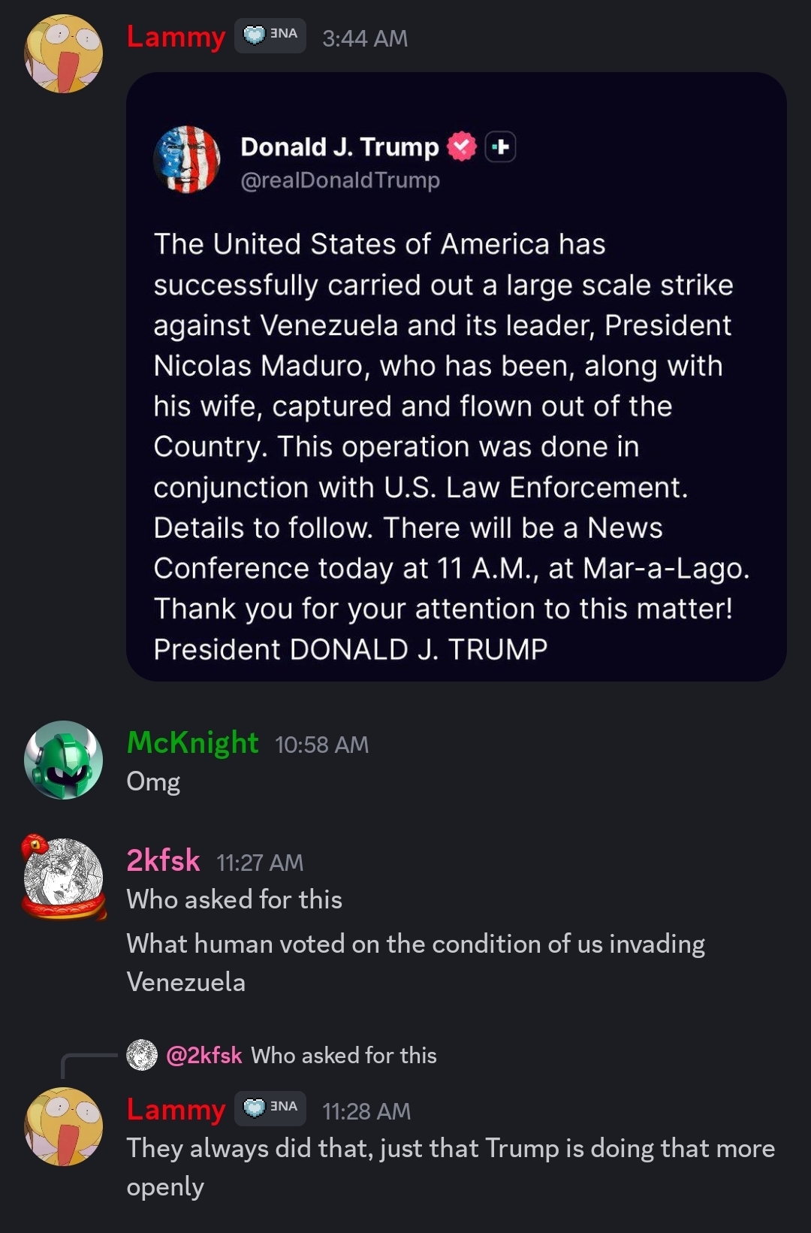Select the 2kfsk username in pink

pyautogui.click(x=163, y=860)
